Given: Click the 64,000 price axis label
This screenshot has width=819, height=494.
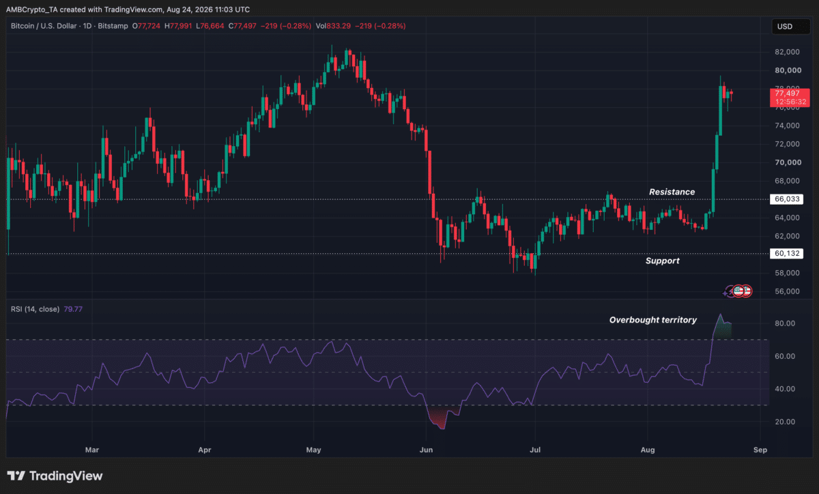Looking at the screenshot, I should click(788, 218).
